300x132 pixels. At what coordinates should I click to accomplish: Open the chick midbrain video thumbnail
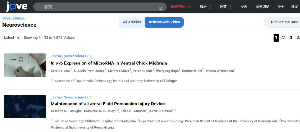pyautogui.click(x=24, y=65)
